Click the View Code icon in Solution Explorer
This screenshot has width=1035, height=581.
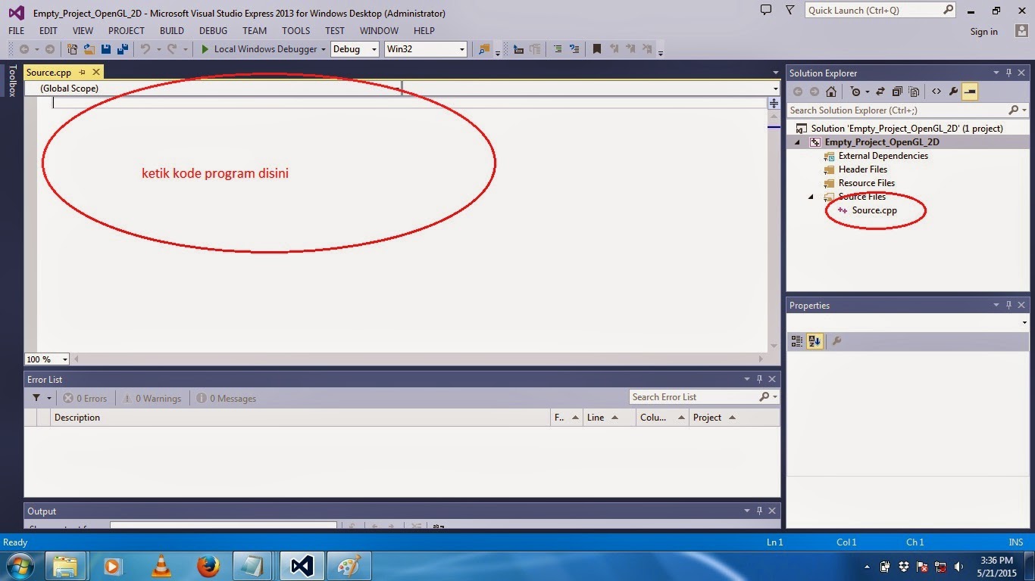tap(937, 92)
